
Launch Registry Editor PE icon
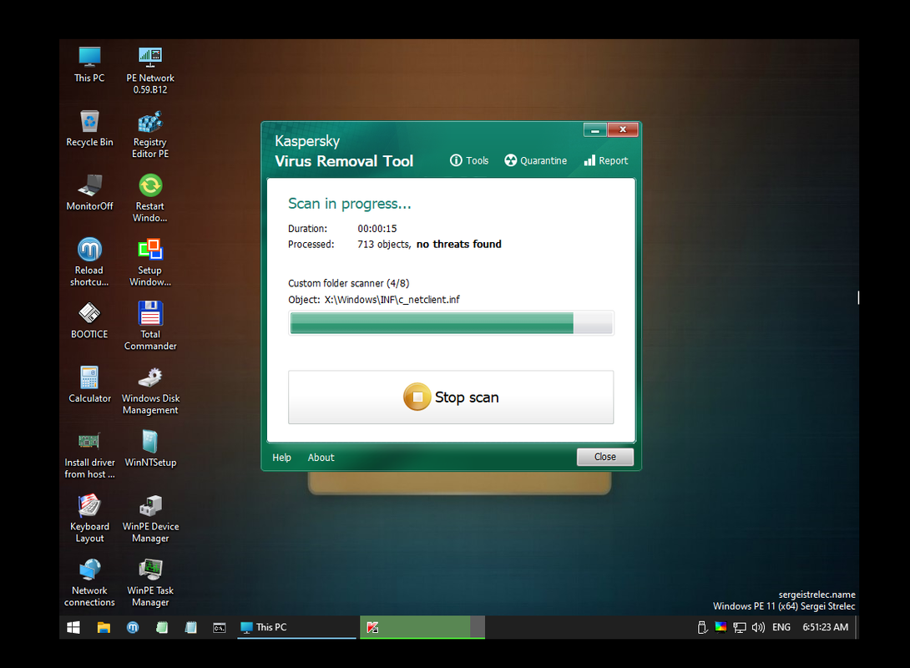coord(149,134)
